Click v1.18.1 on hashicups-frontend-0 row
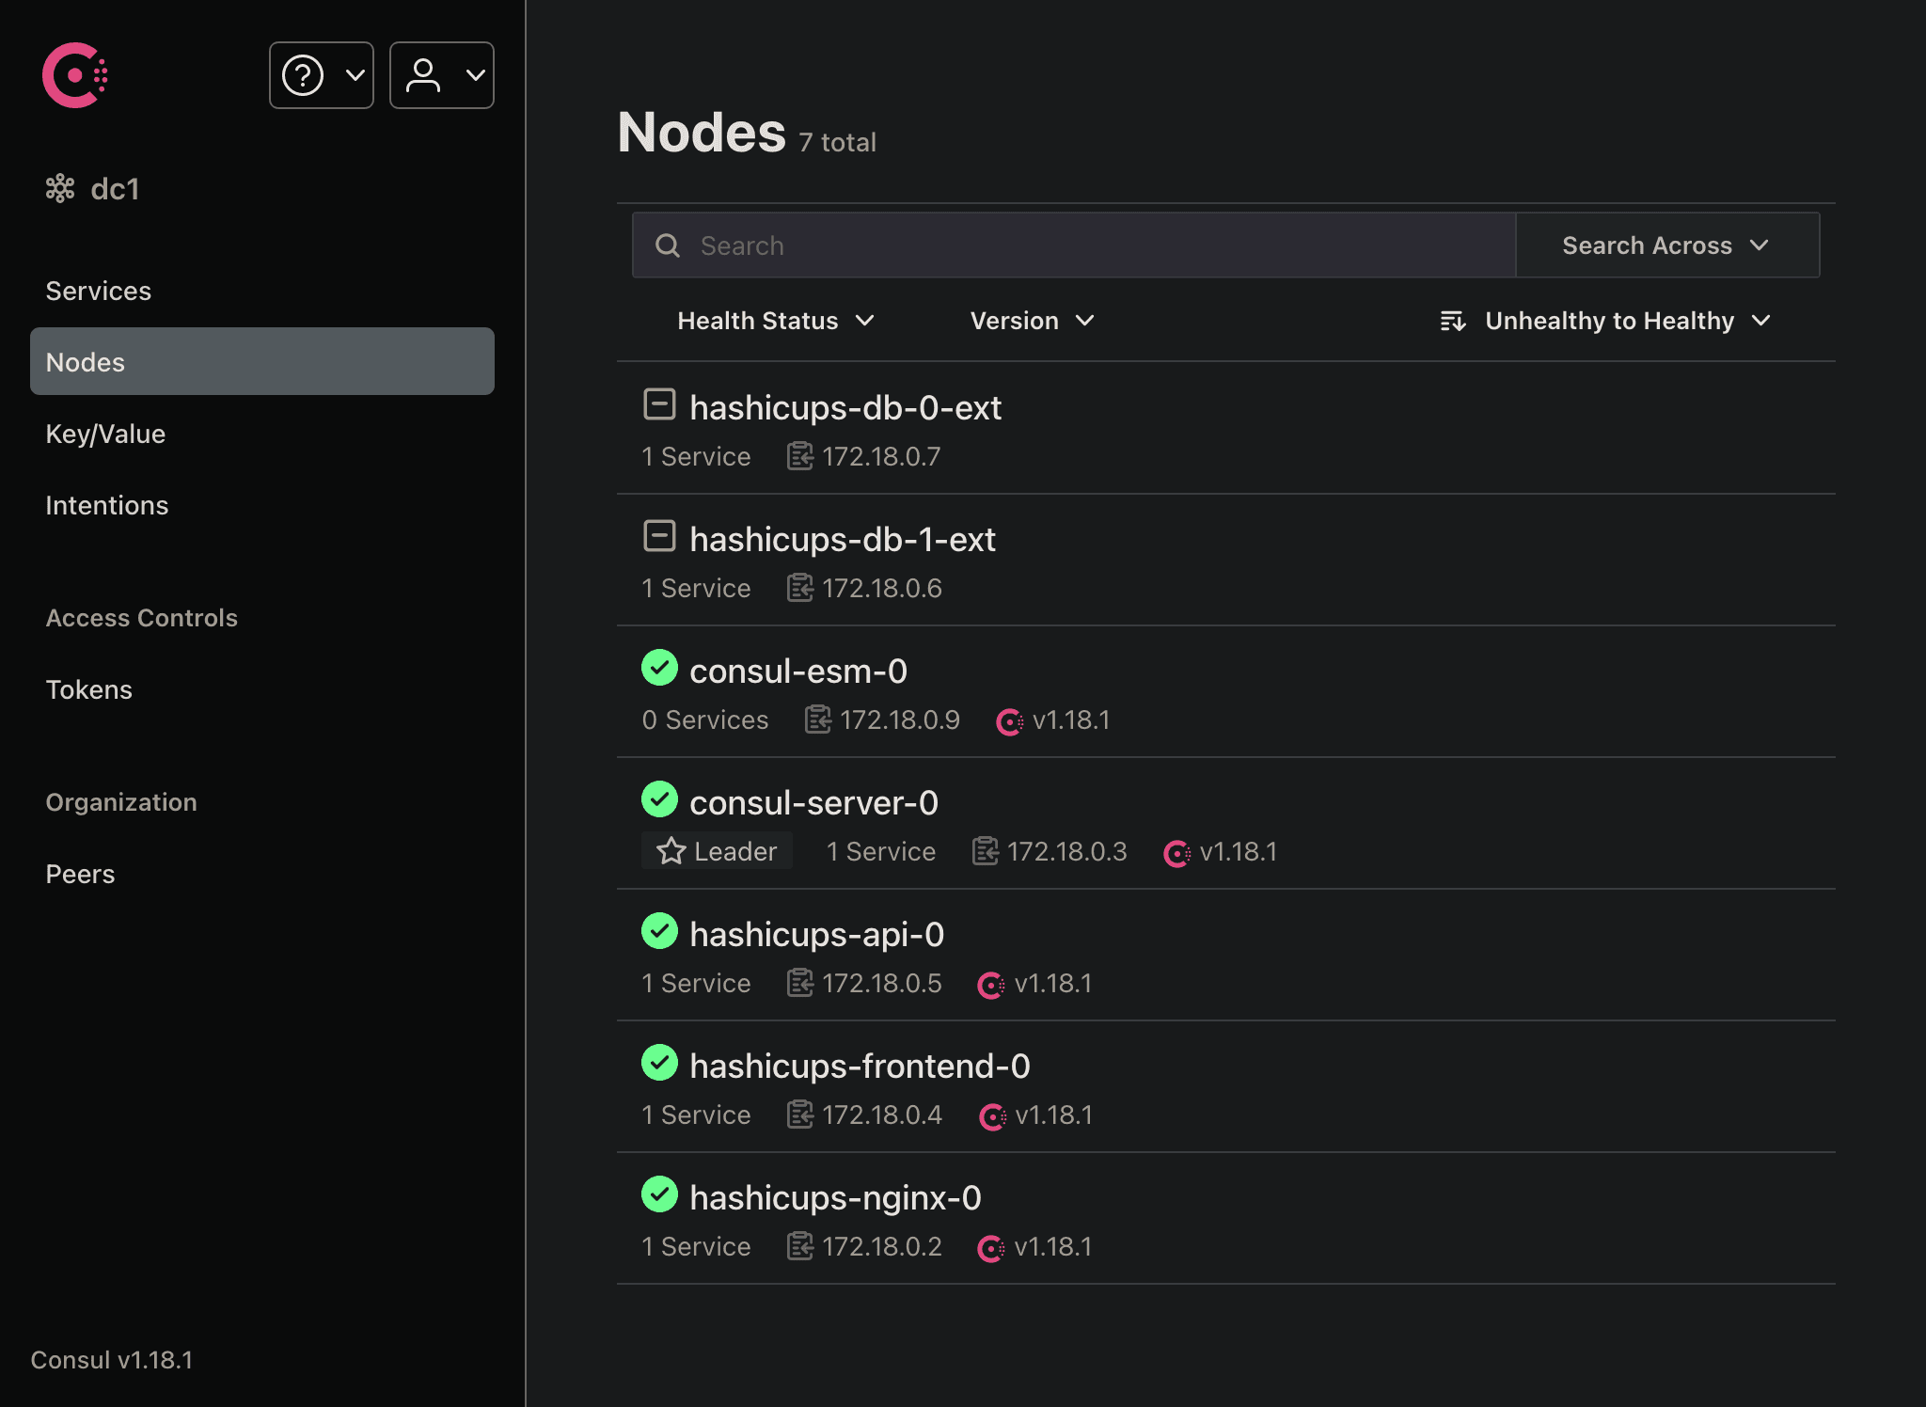Viewport: 1926px width, 1407px height. [1054, 1115]
